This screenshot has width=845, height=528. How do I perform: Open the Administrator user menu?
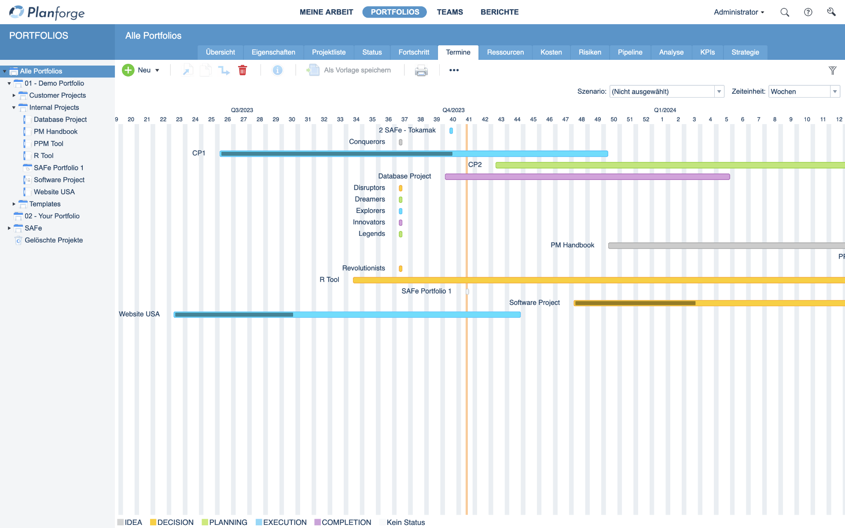pyautogui.click(x=739, y=12)
